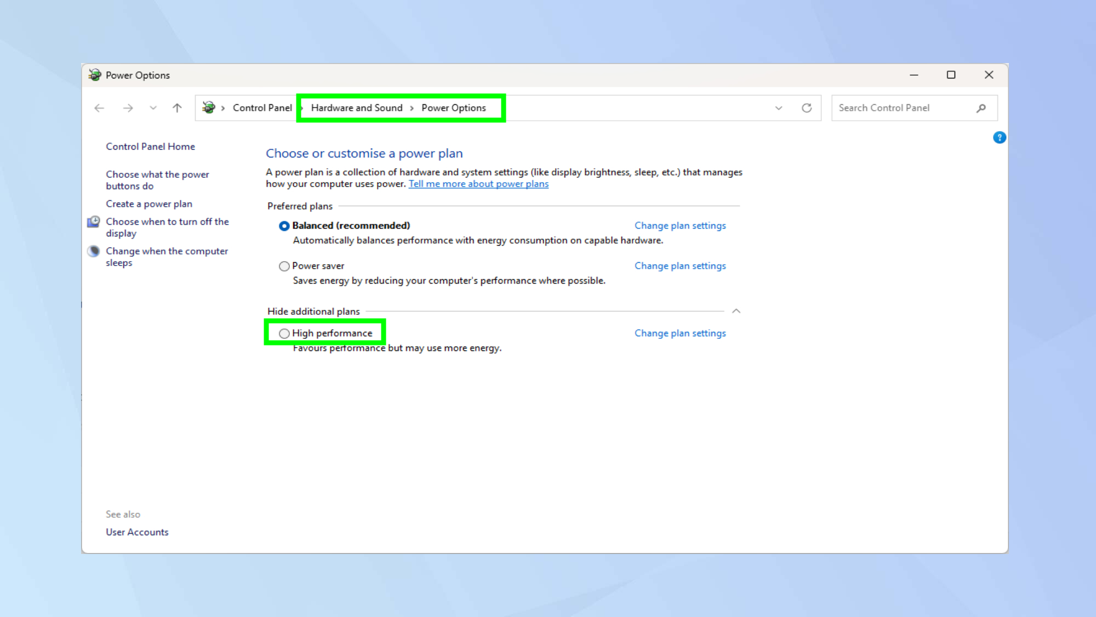The height and width of the screenshot is (617, 1096).
Task: Collapse additional plans with the chevron
Action: [737, 310]
